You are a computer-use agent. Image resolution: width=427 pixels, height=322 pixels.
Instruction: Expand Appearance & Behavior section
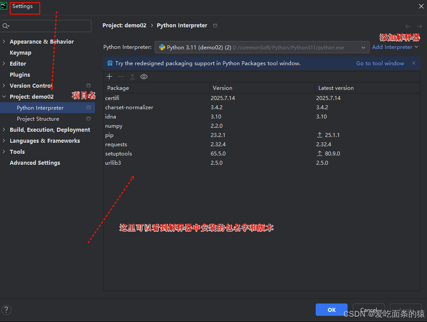click(4, 41)
